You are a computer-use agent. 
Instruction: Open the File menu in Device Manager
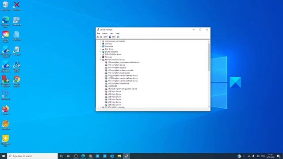[x=98, y=34]
